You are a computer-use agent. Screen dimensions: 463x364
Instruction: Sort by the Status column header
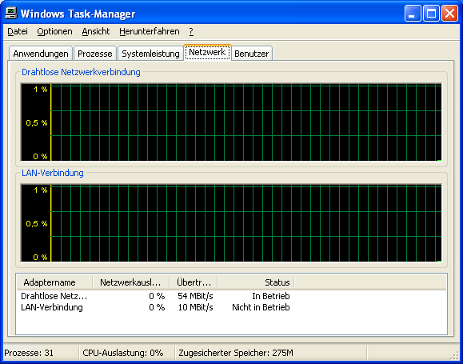click(x=256, y=282)
